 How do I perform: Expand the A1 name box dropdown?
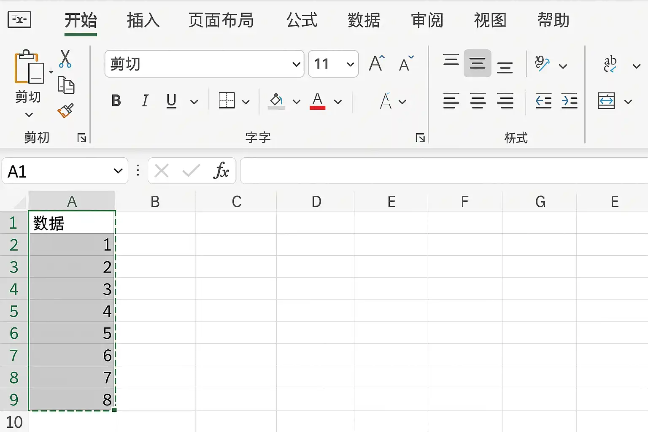[118, 171]
